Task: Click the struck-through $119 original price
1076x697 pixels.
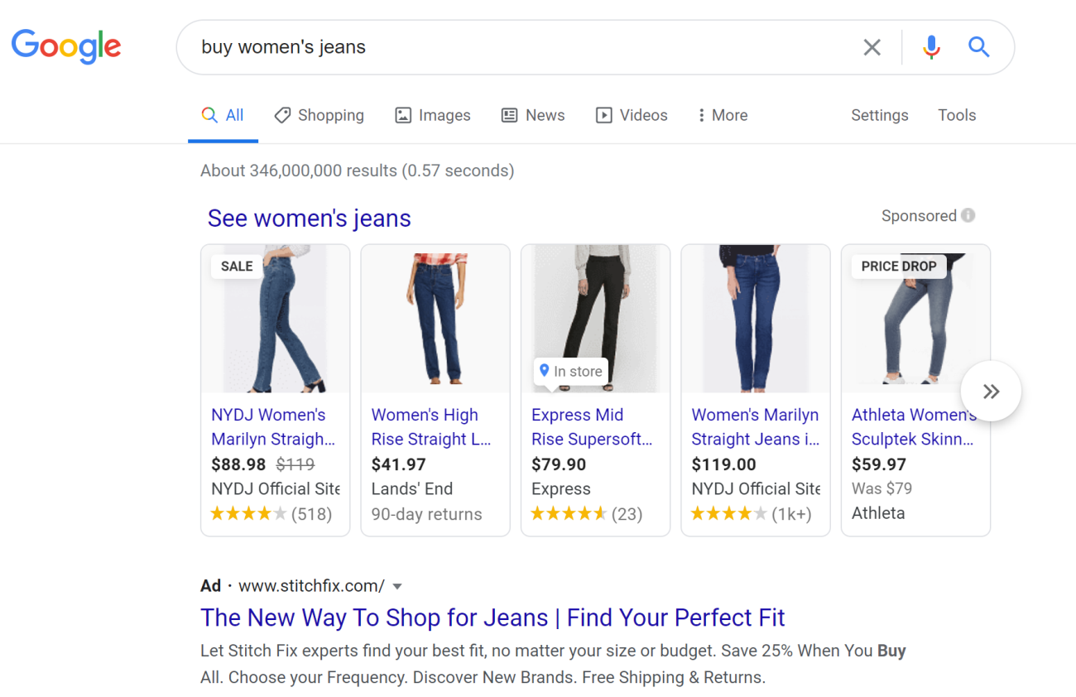Action: (x=295, y=464)
